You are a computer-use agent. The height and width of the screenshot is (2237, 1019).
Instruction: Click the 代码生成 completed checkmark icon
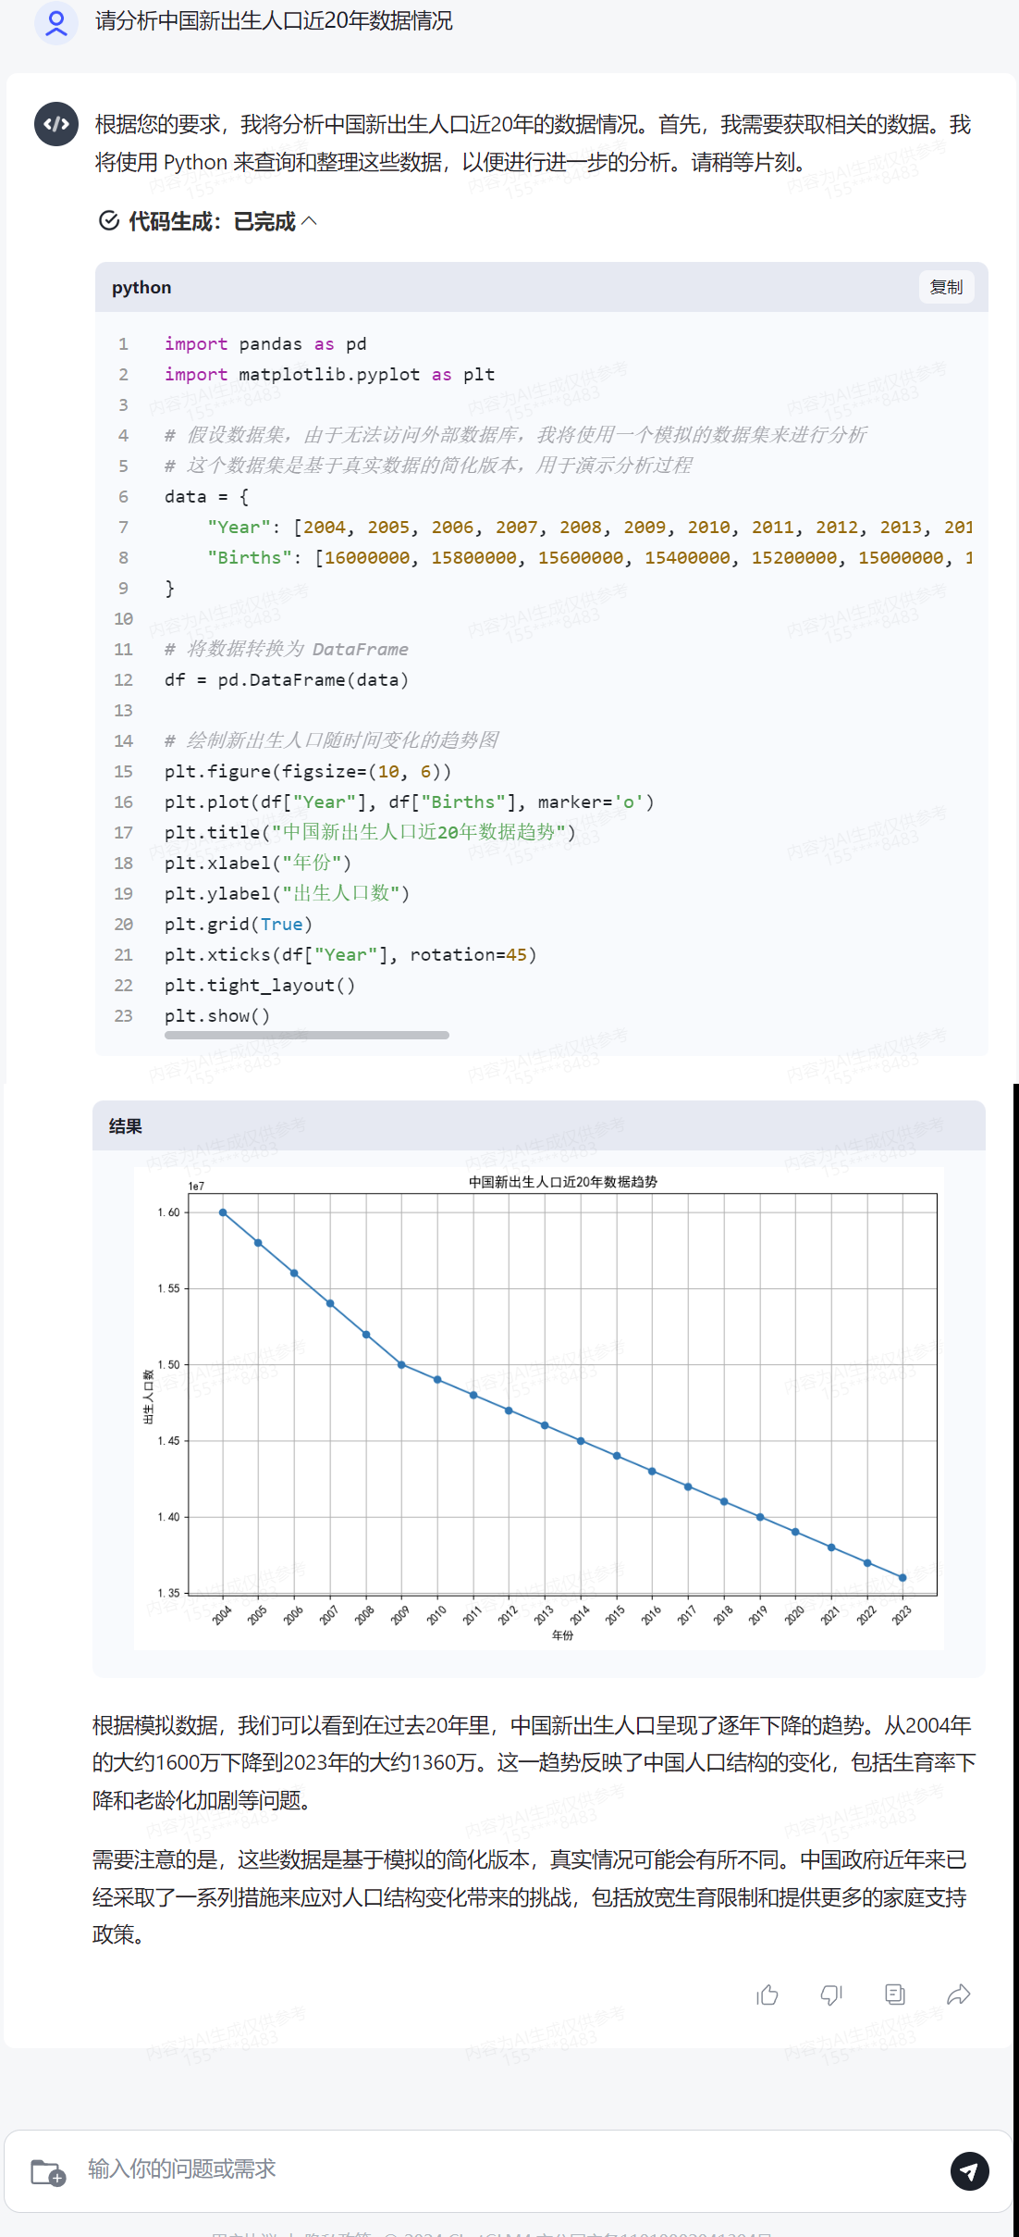(x=109, y=221)
